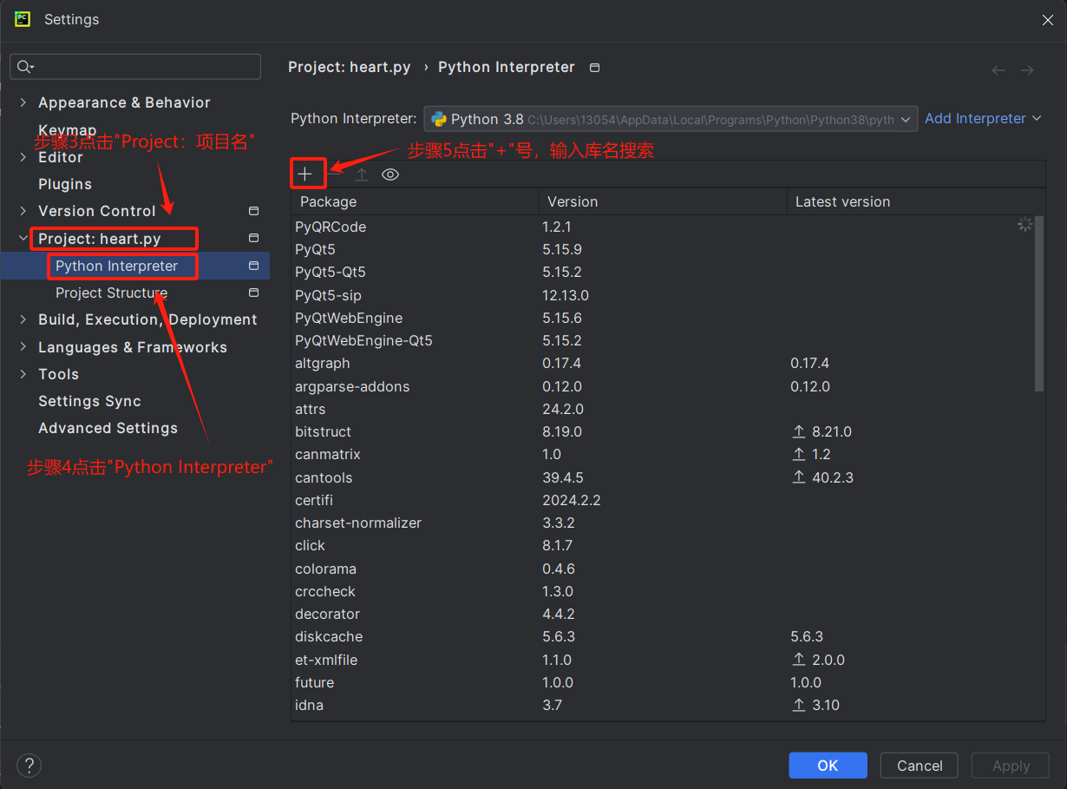
Task: Click the back navigation arrow
Action: tap(998, 70)
